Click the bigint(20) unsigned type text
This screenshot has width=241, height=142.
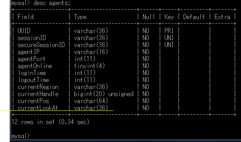104,94
